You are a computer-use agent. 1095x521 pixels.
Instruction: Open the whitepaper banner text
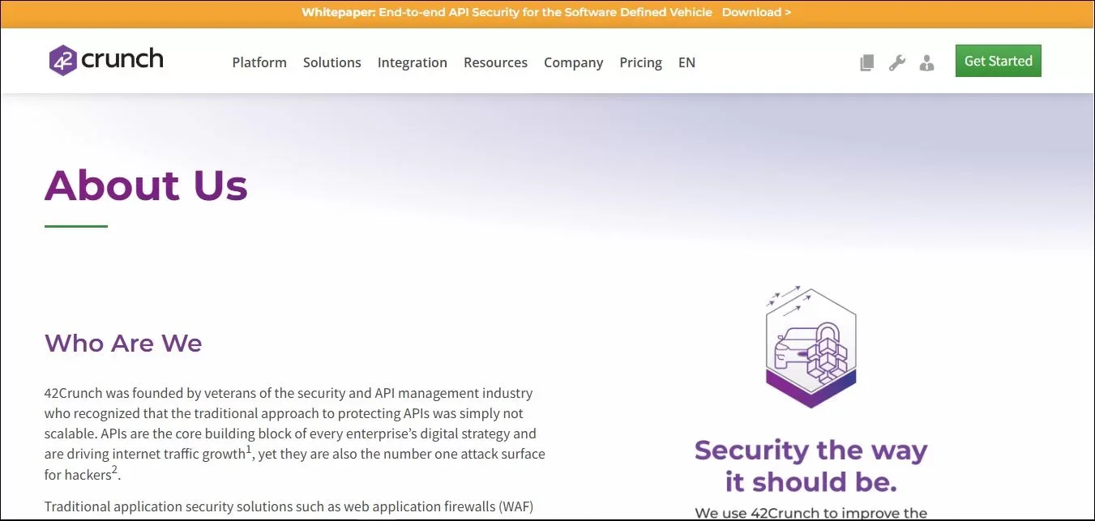(507, 12)
